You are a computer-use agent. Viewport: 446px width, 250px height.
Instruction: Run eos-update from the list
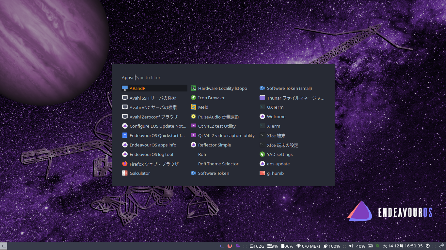click(x=292, y=164)
